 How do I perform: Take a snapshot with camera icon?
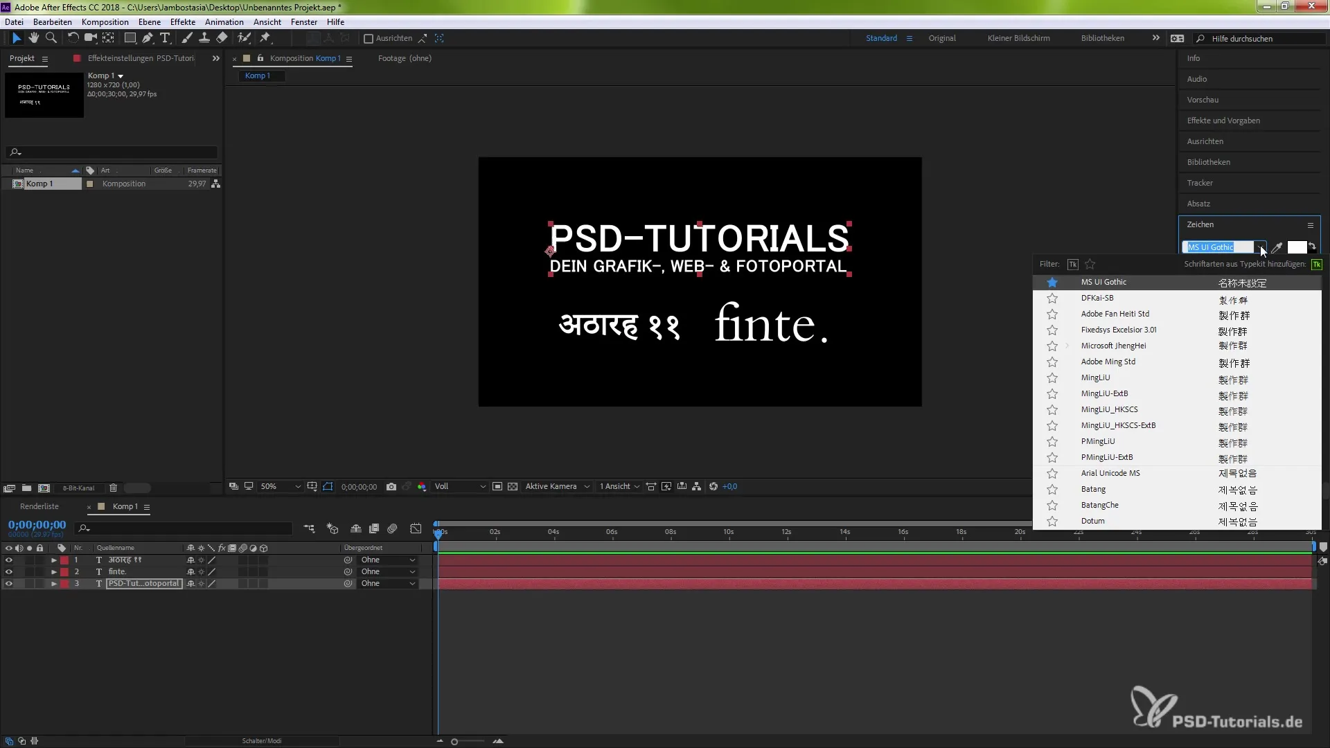point(391,487)
